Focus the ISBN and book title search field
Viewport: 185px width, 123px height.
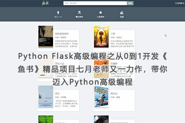point(95,3)
